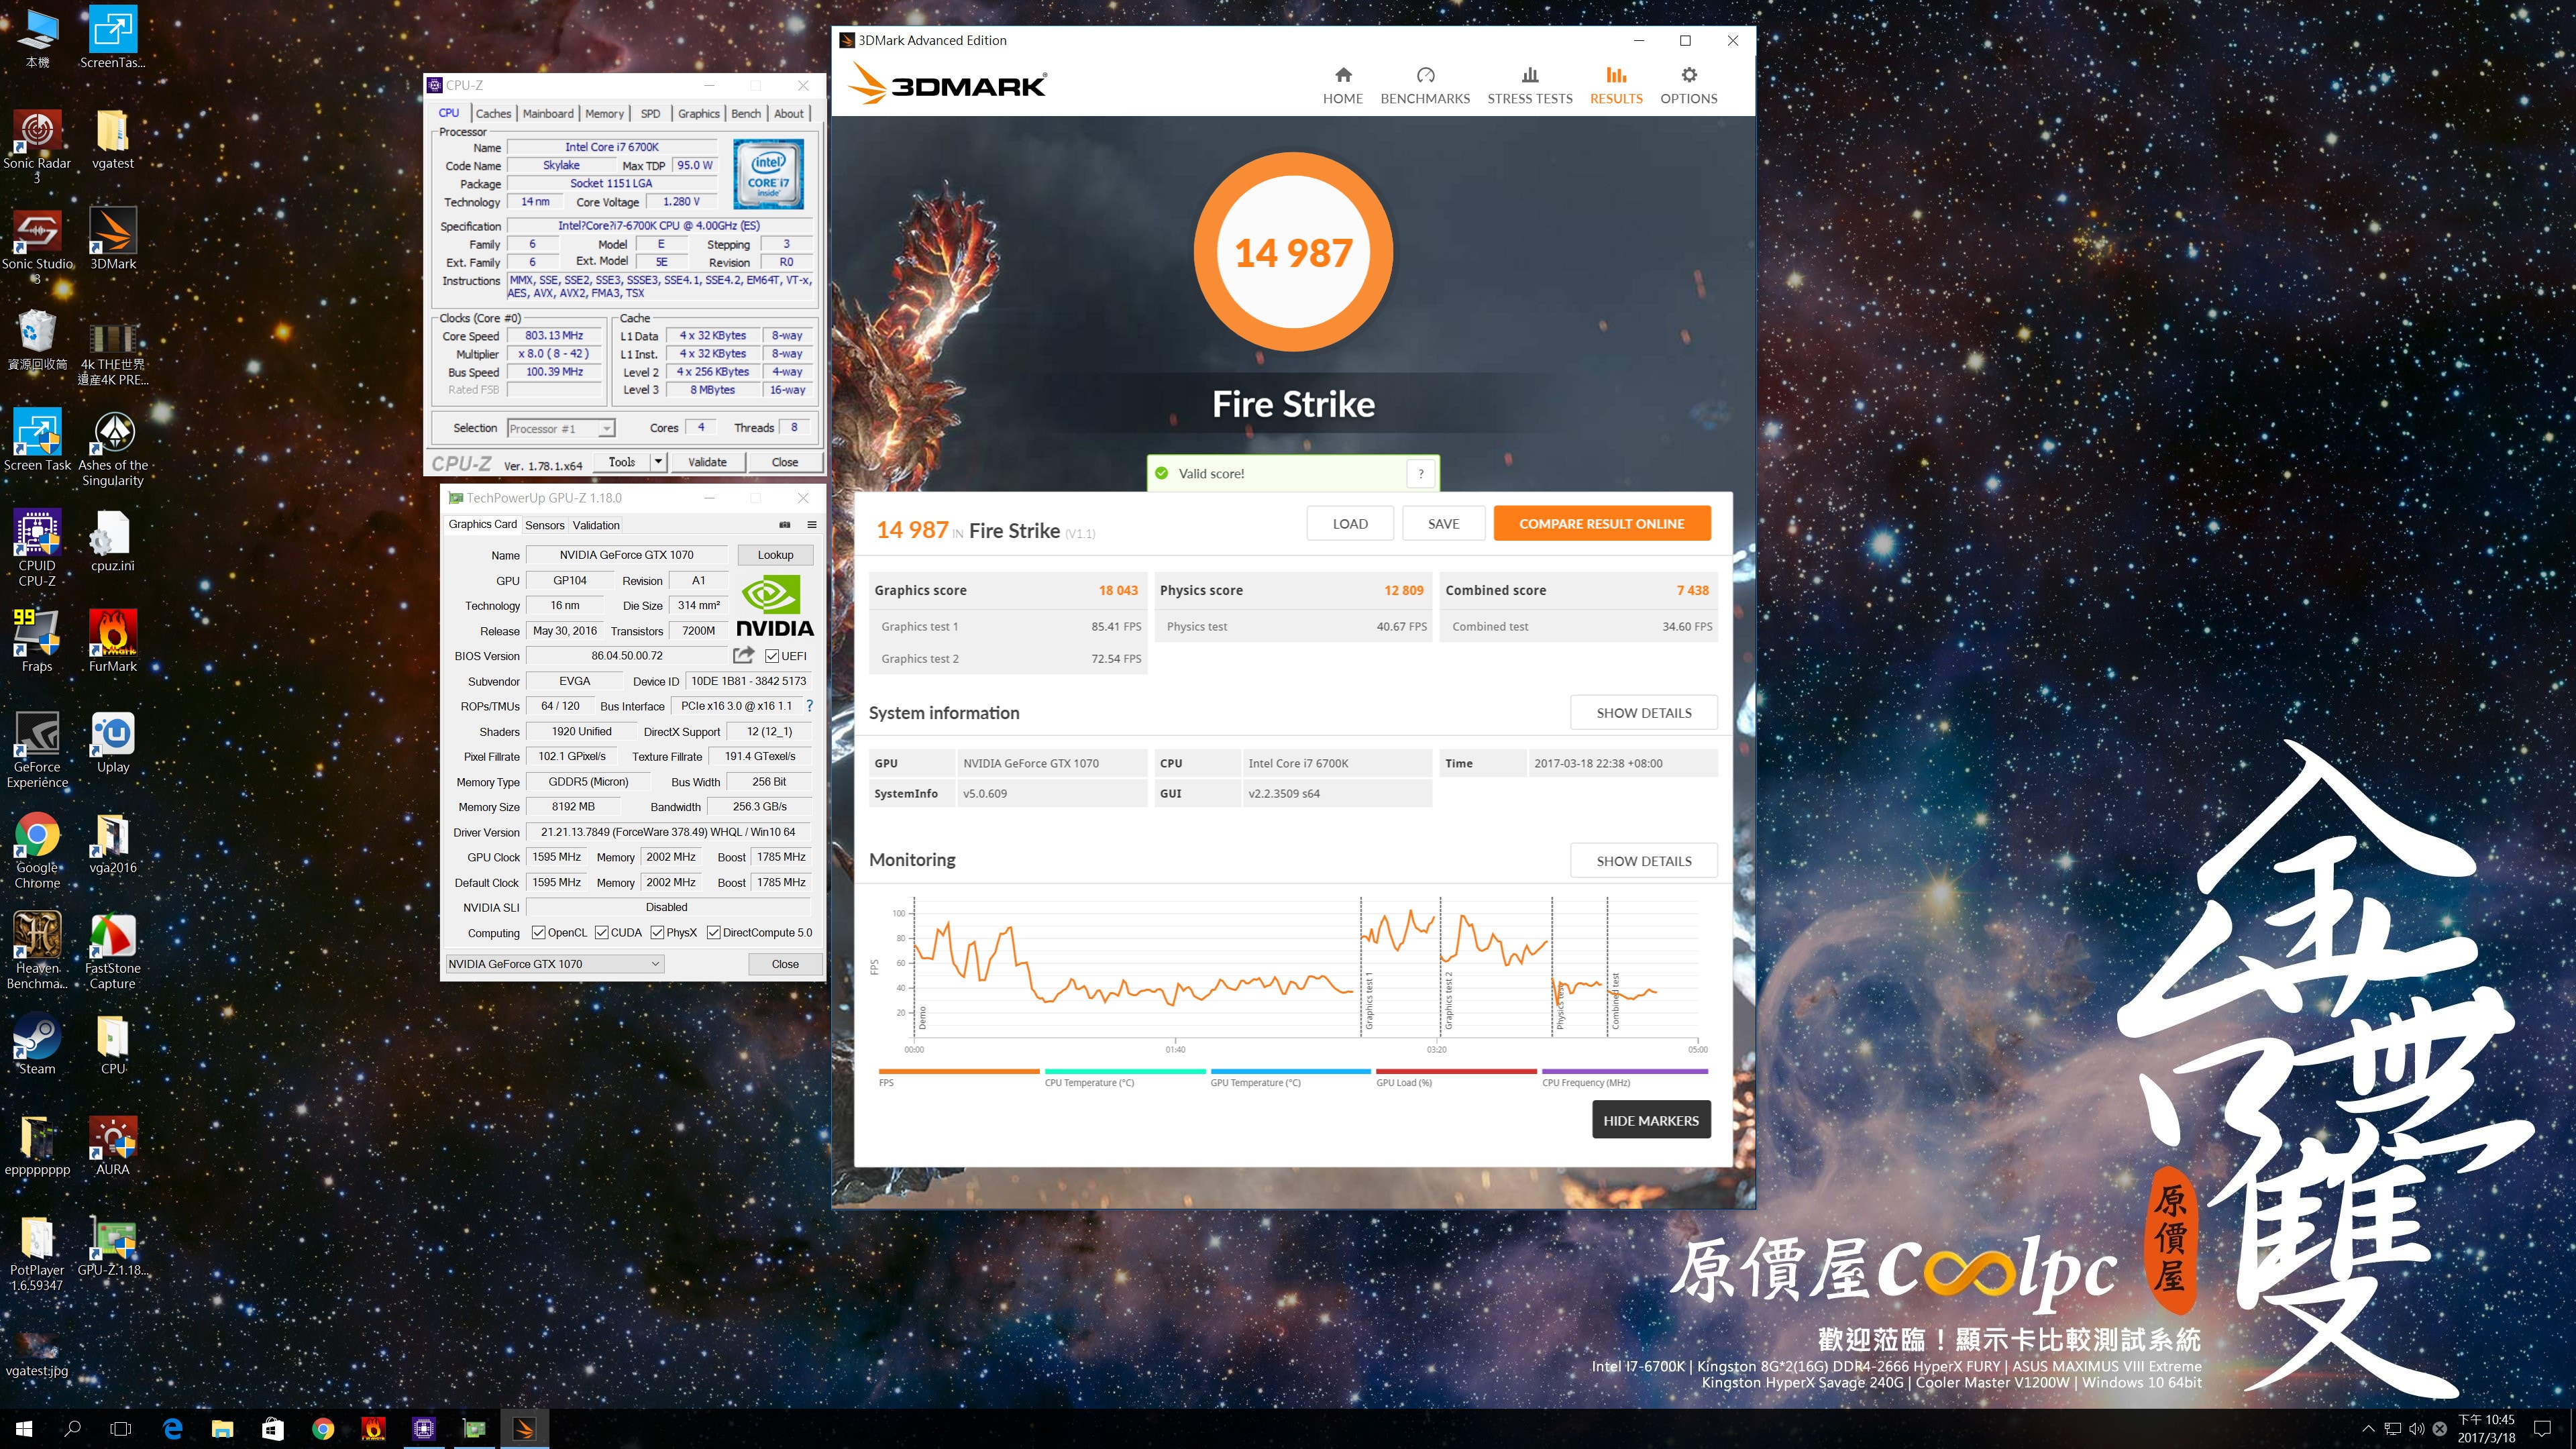Click Lookup button in GPU-Z

pyautogui.click(x=775, y=555)
